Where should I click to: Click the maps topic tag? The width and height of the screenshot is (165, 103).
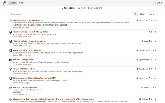(x=39, y=25)
